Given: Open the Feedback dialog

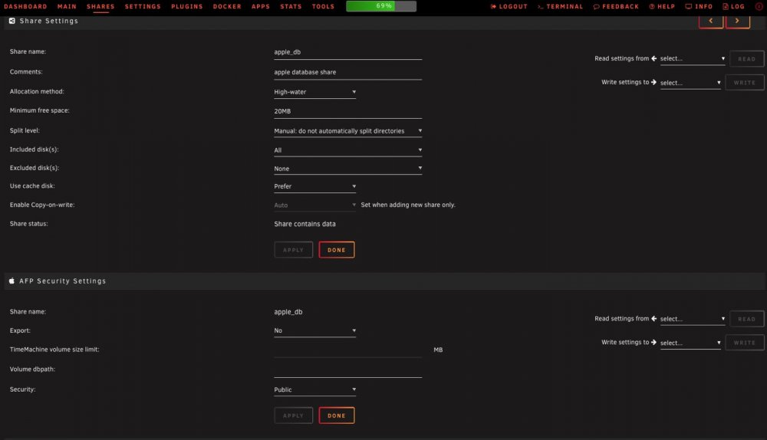Looking at the screenshot, I should [617, 6].
